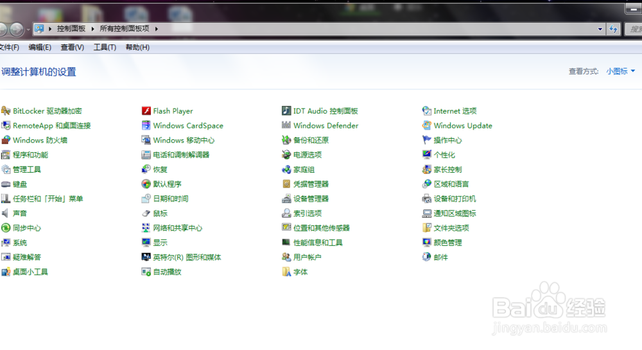Open the 自动播放 link

[167, 272]
